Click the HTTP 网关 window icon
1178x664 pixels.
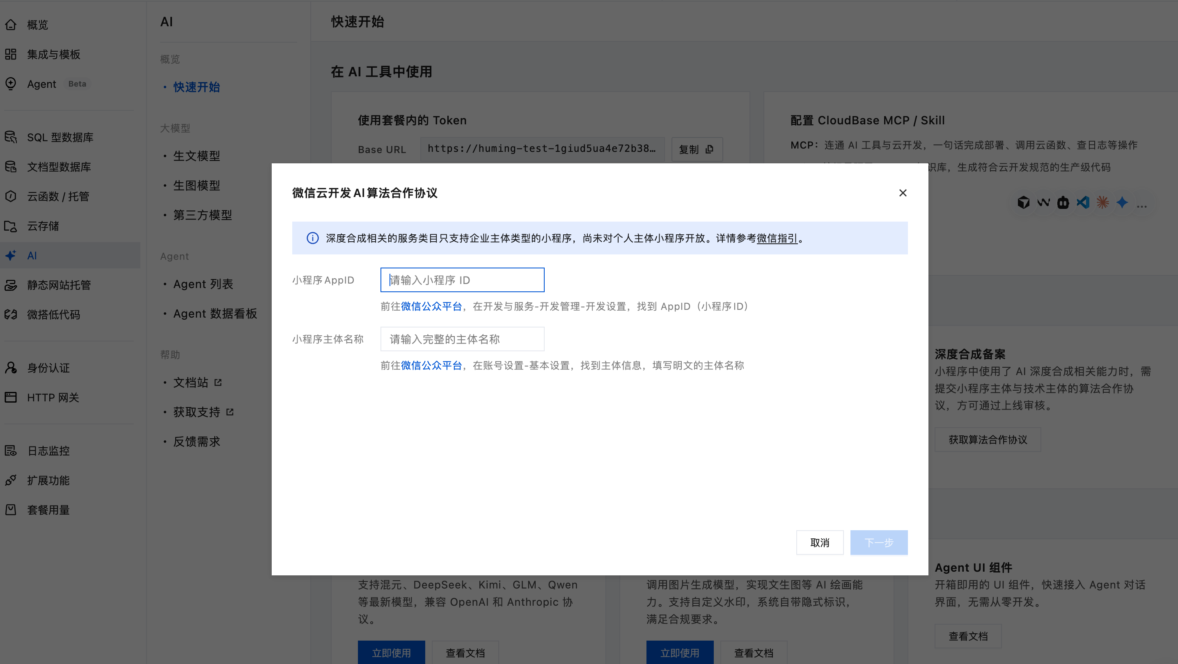(x=11, y=397)
